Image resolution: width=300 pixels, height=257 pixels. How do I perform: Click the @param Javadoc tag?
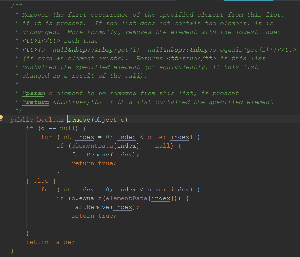coord(34,94)
